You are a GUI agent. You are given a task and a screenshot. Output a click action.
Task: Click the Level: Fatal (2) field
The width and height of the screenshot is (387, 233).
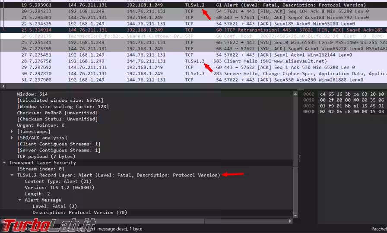[x=54, y=206]
